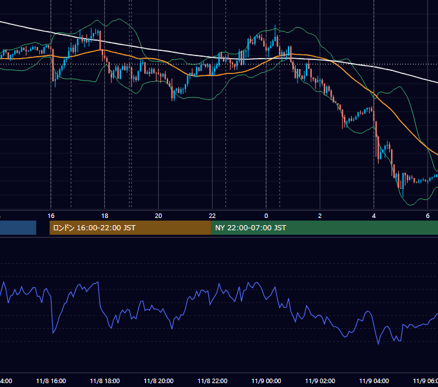Click the hour label 4 on price chart axis

374,216
